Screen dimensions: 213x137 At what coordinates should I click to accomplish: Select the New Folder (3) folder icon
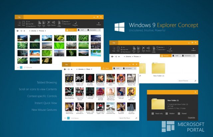point(158,68)
